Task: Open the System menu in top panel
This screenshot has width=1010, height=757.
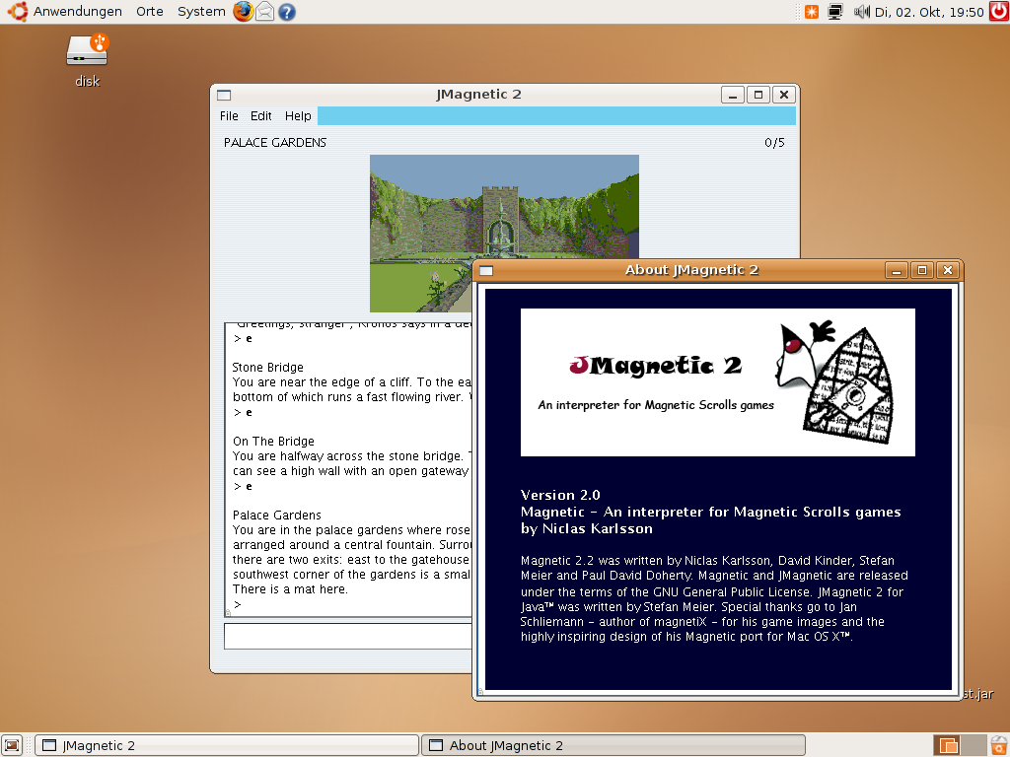Action: pos(201,12)
